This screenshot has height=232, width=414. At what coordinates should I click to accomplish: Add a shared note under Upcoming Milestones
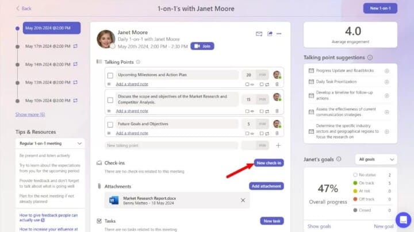(x=132, y=84)
